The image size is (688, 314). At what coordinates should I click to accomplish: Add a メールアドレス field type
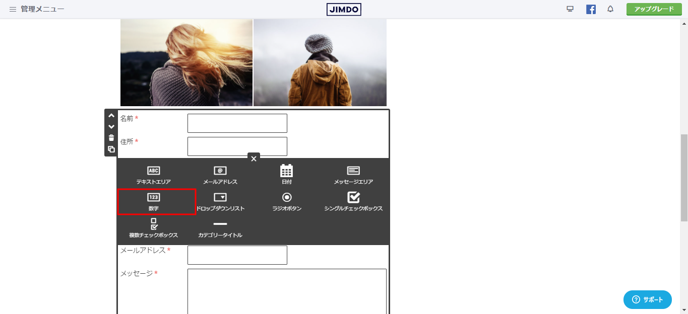(x=220, y=175)
